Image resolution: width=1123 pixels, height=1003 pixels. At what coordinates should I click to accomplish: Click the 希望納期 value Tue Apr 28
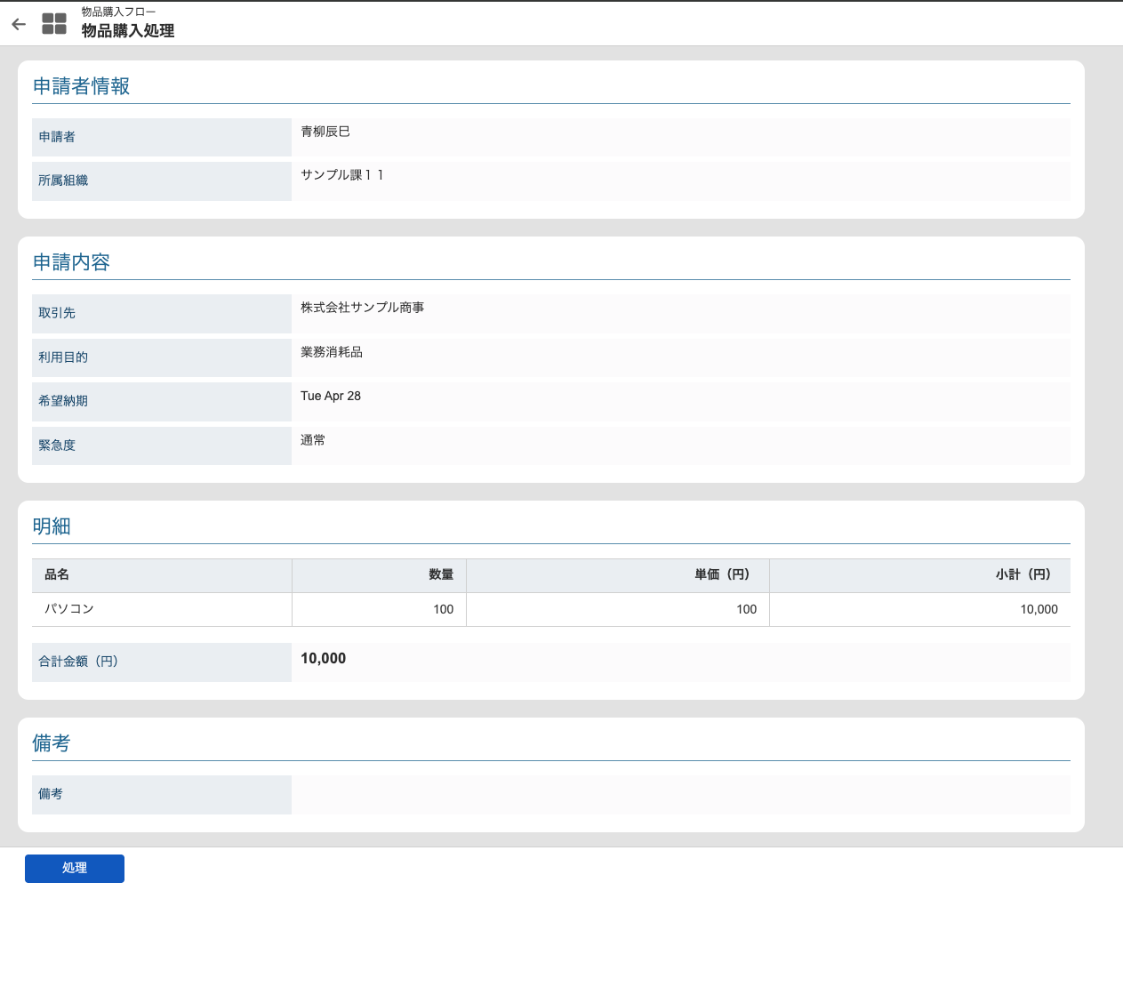331,396
